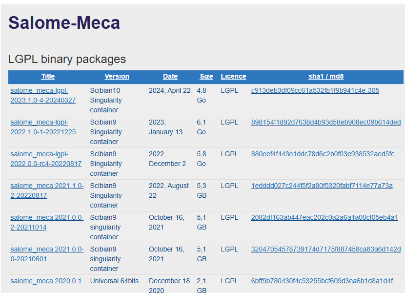Click the sha1 / md5 column header

click(x=326, y=76)
